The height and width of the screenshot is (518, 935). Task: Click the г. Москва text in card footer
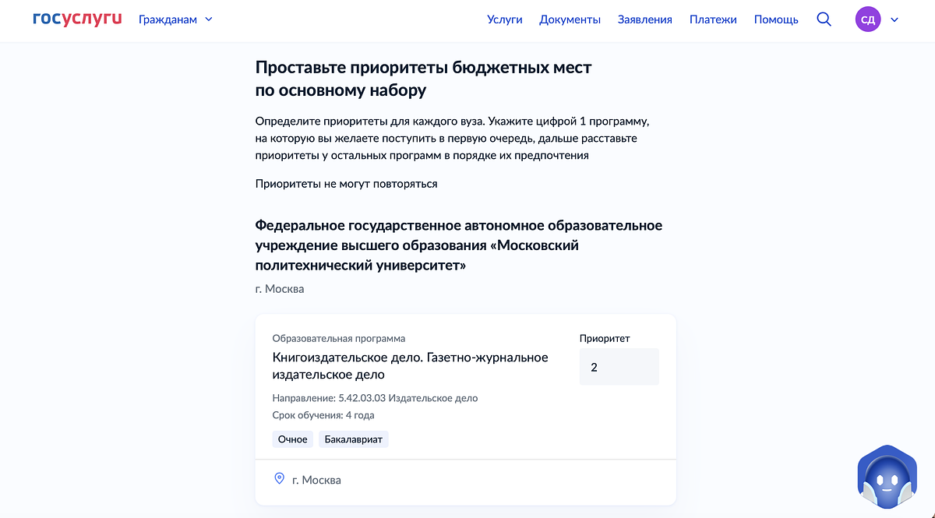[316, 480]
